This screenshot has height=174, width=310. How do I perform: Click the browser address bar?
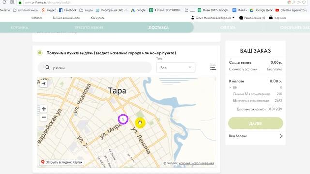point(154,2)
